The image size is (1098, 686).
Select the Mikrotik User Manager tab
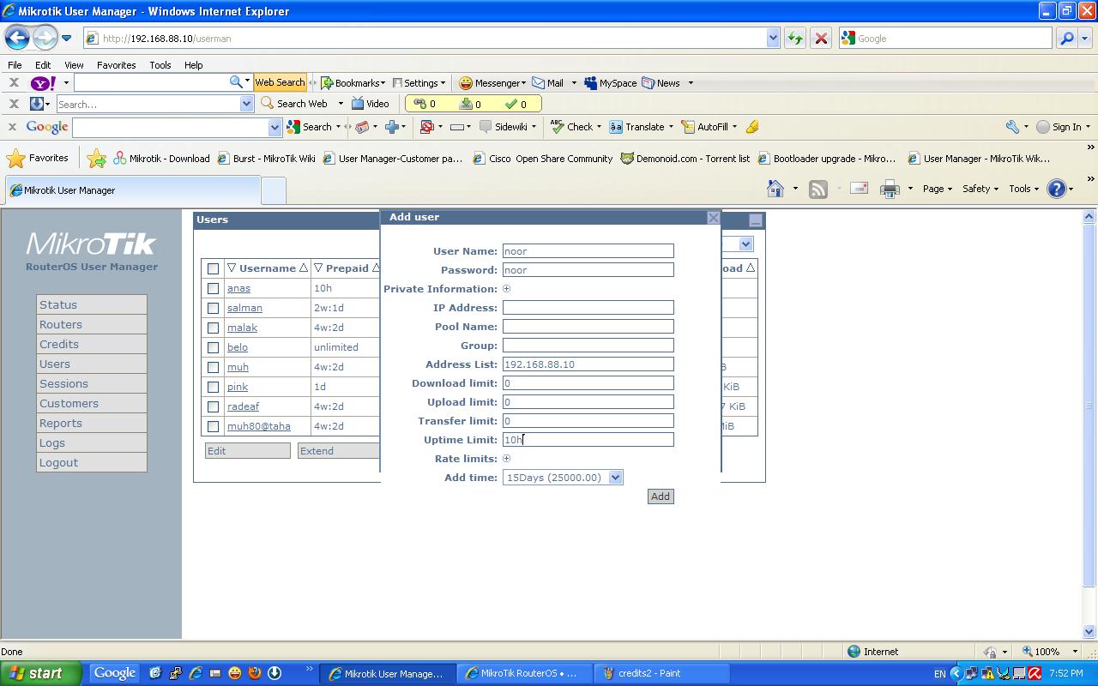pos(133,190)
